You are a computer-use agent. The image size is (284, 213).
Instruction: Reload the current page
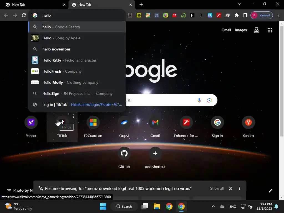pos(24,15)
